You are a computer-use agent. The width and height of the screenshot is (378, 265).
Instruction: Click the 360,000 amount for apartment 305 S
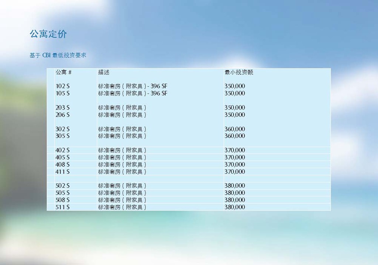click(235, 136)
